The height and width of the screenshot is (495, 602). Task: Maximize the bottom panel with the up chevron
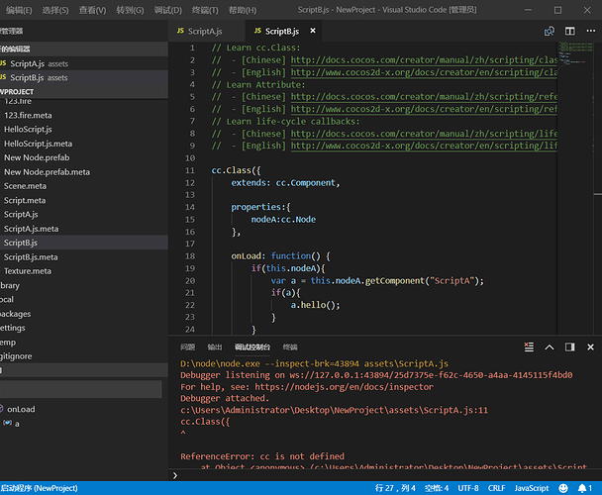pyautogui.click(x=552, y=347)
